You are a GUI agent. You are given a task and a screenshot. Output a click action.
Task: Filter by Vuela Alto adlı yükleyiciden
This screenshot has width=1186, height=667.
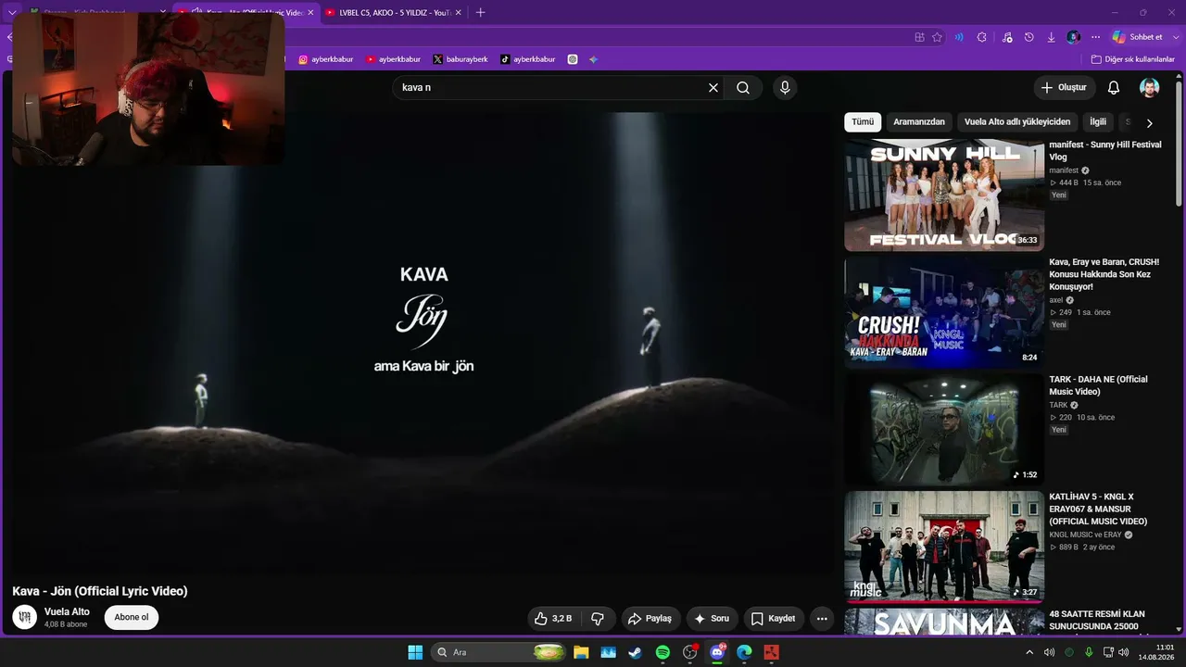point(1017,122)
